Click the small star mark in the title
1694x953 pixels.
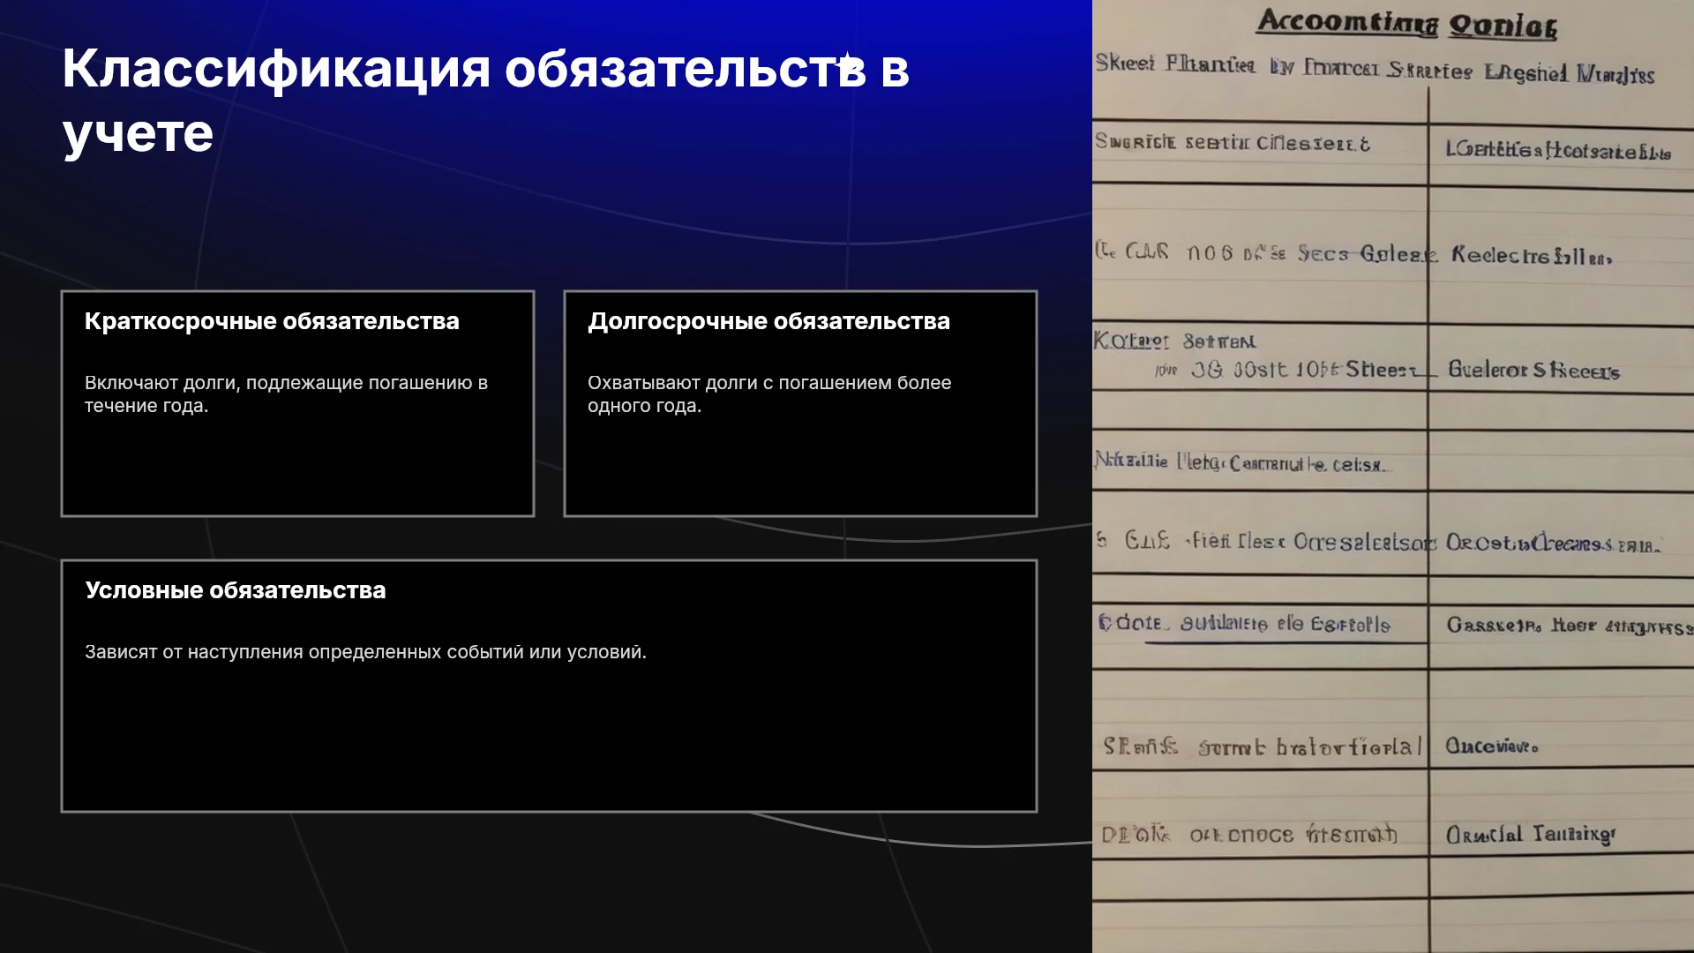tap(845, 60)
